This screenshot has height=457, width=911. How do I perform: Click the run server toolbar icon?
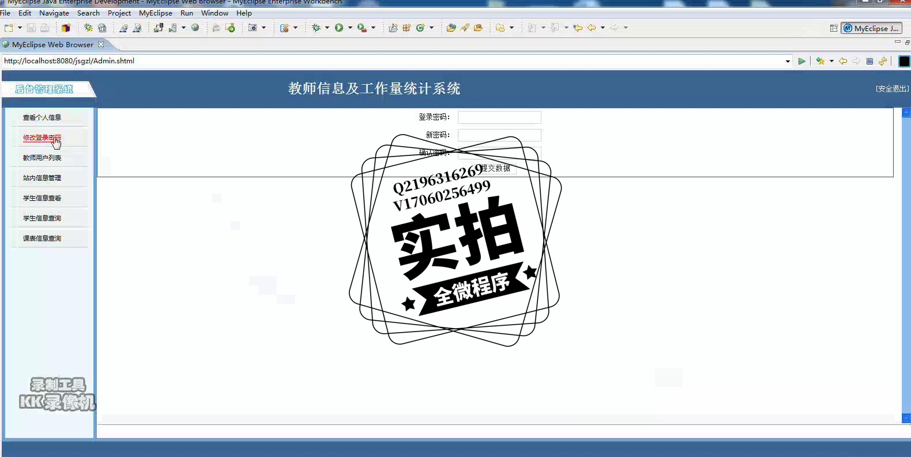[172, 28]
